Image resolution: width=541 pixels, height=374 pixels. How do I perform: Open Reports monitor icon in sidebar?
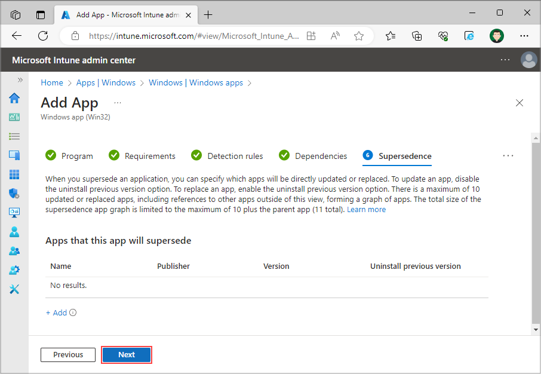(x=14, y=213)
